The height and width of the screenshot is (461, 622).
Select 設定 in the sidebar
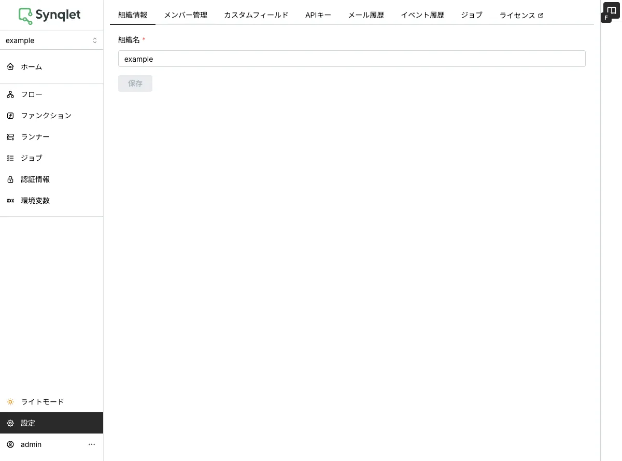pyautogui.click(x=51, y=423)
